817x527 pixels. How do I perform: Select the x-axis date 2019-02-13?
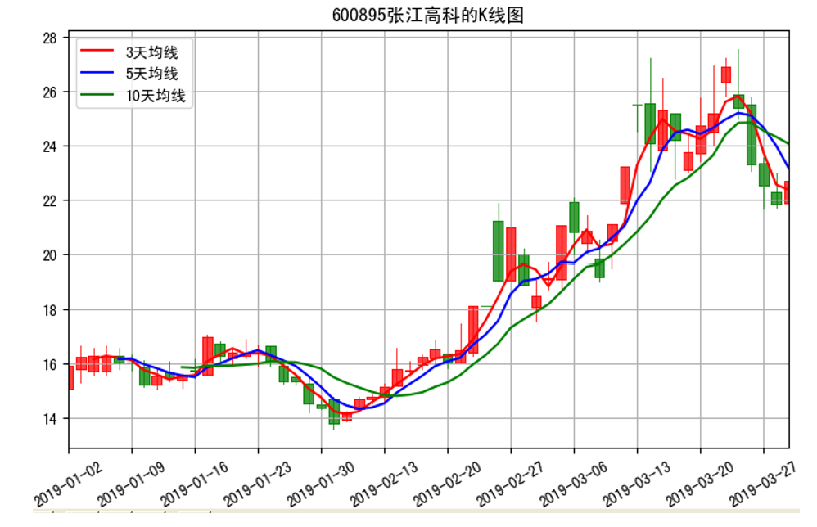(x=383, y=484)
